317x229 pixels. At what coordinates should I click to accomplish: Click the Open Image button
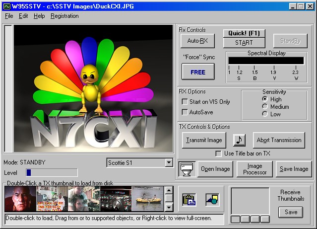click(215, 169)
